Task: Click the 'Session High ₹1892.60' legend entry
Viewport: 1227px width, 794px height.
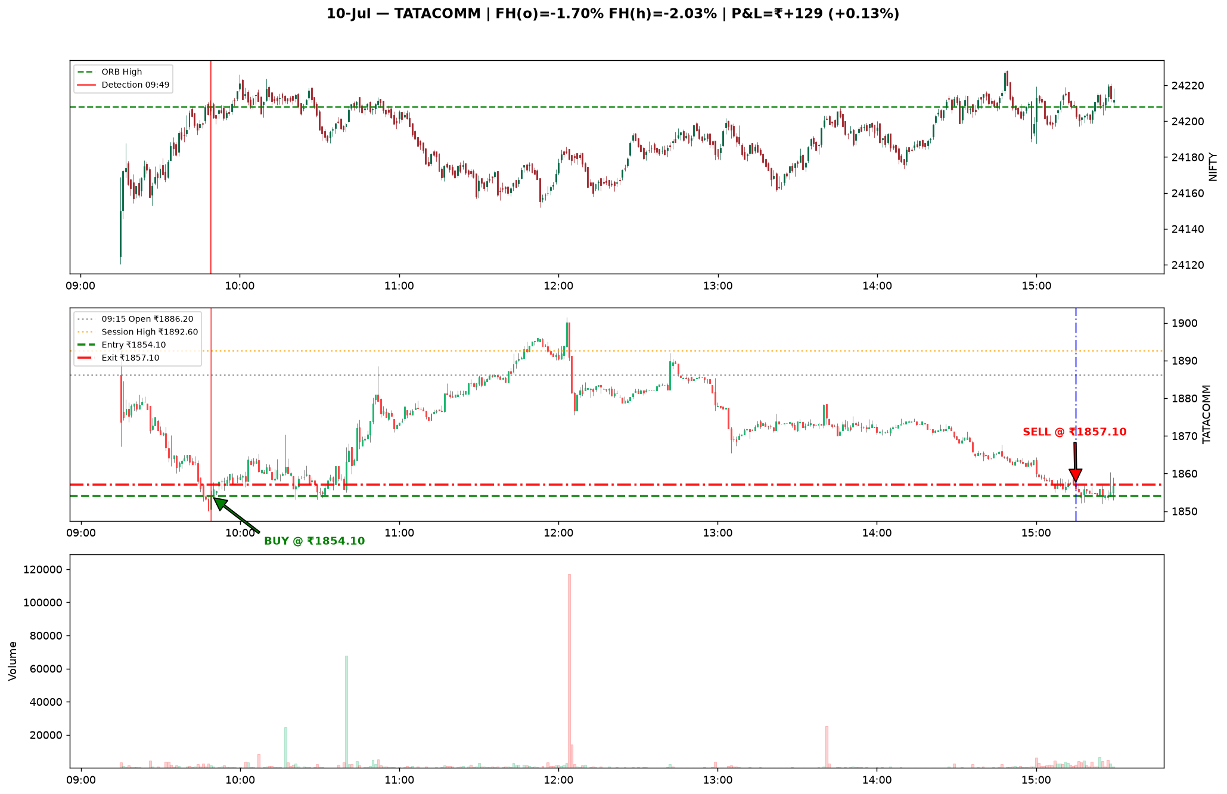Action: pos(138,333)
